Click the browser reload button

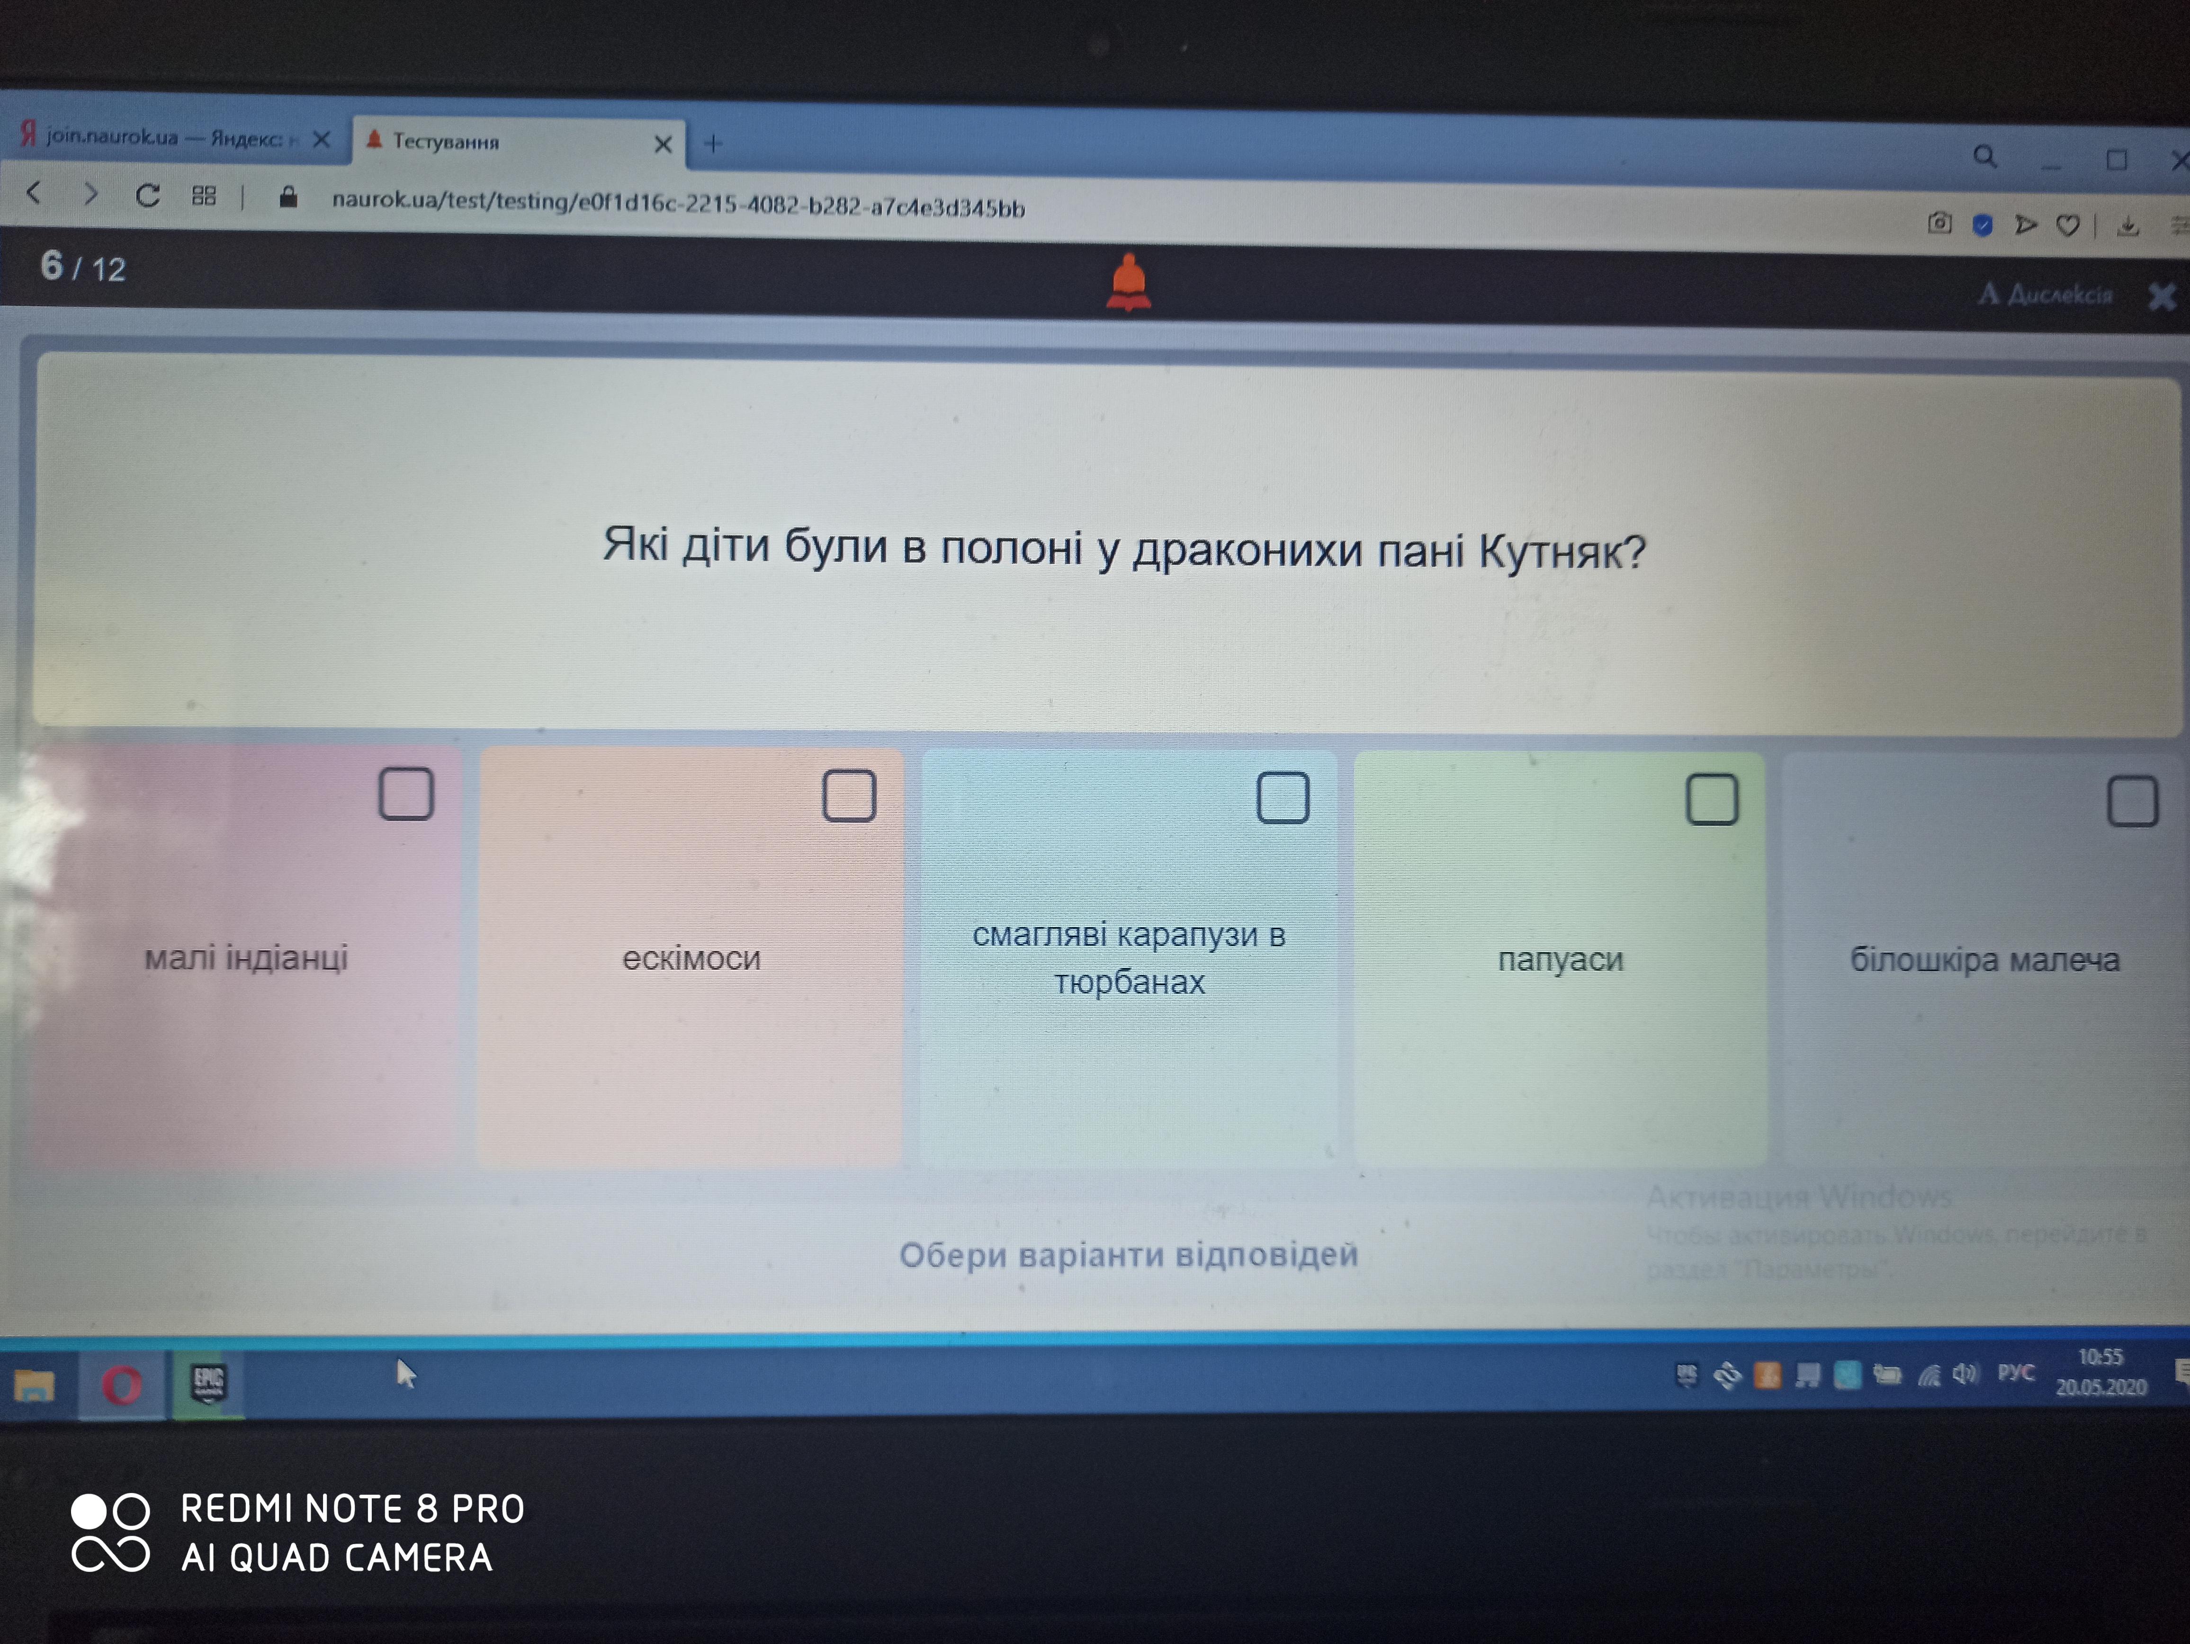147,196
